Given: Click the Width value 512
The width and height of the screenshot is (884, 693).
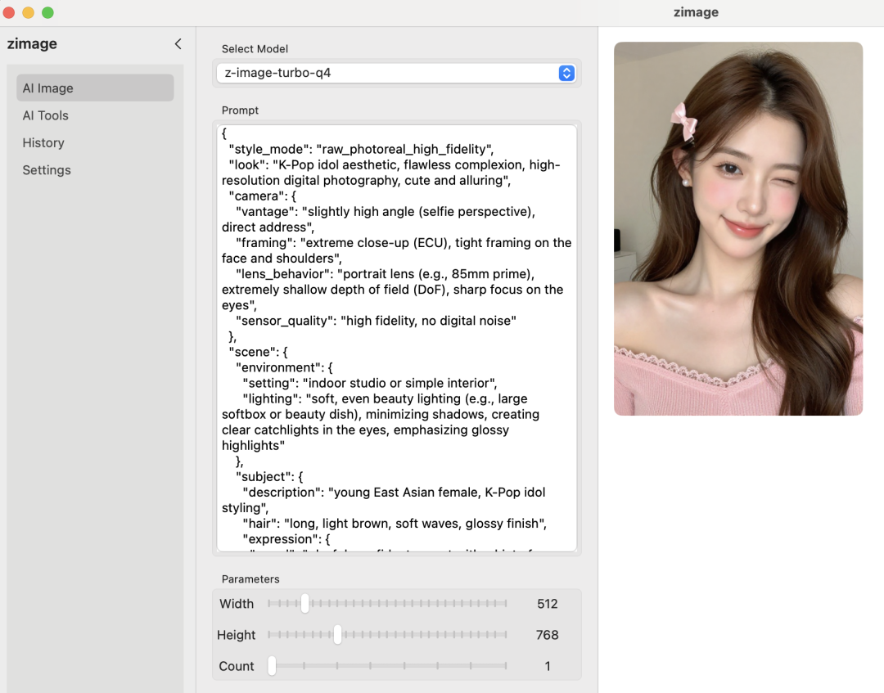Looking at the screenshot, I should (x=548, y=604).
